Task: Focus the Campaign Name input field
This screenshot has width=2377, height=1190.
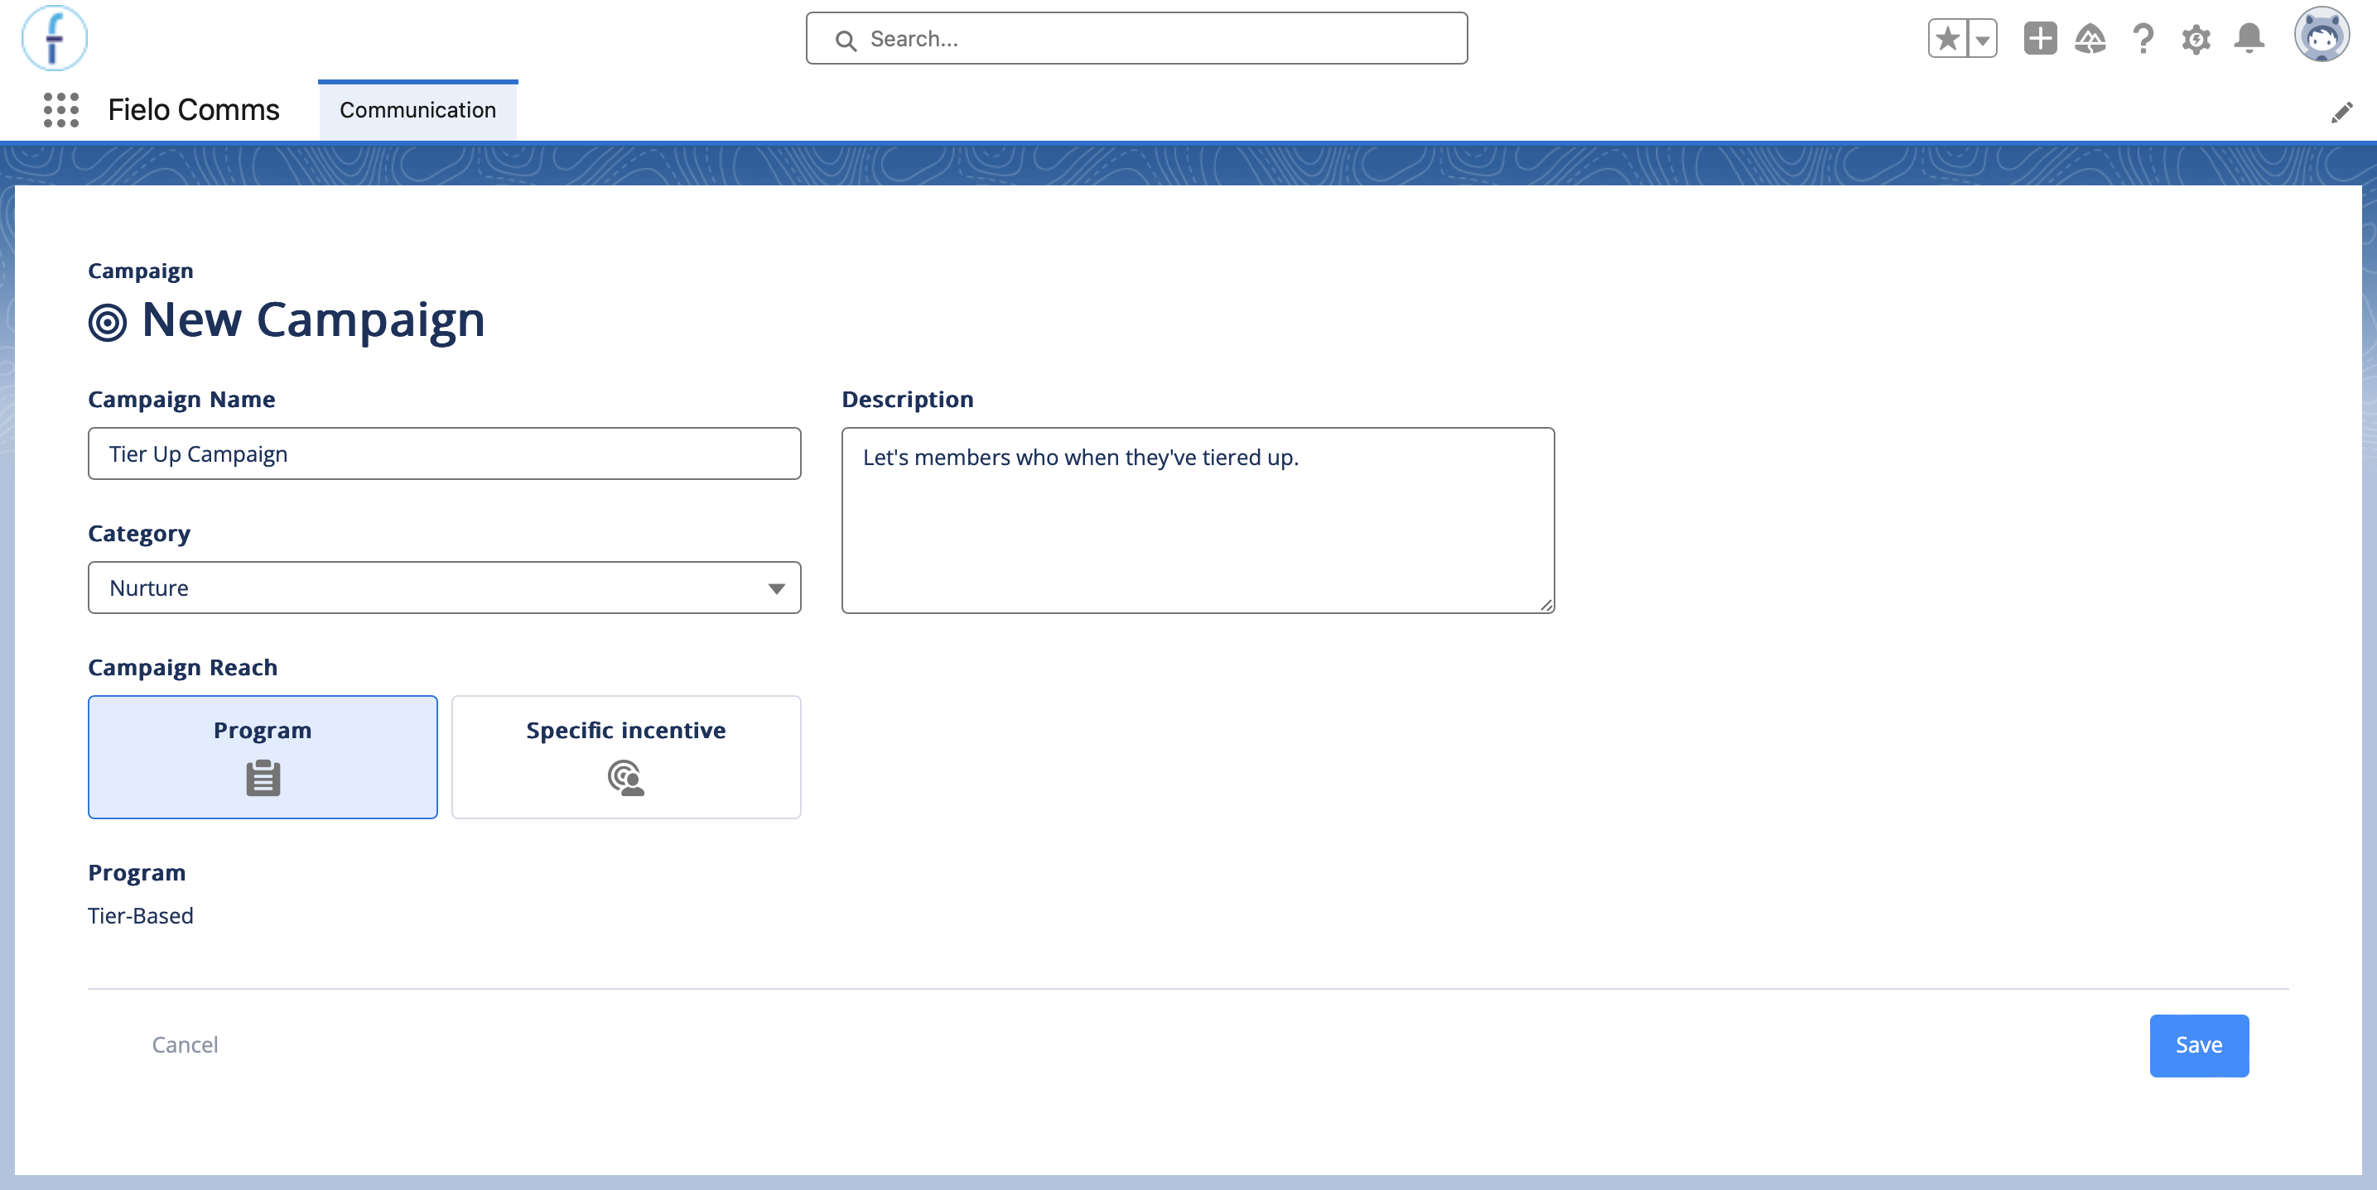Action: (x=444, y=453)
